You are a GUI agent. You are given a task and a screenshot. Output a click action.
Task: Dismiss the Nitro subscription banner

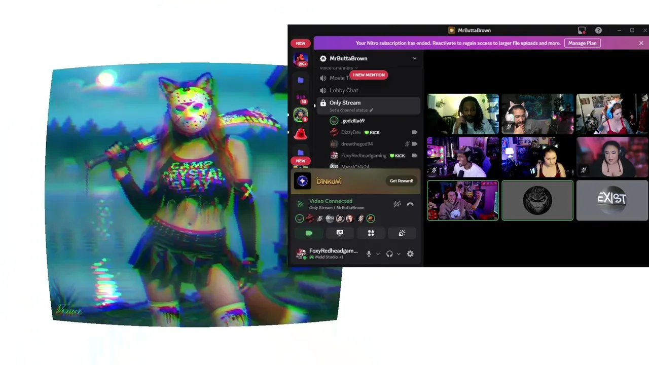click(x=641, y=43)
